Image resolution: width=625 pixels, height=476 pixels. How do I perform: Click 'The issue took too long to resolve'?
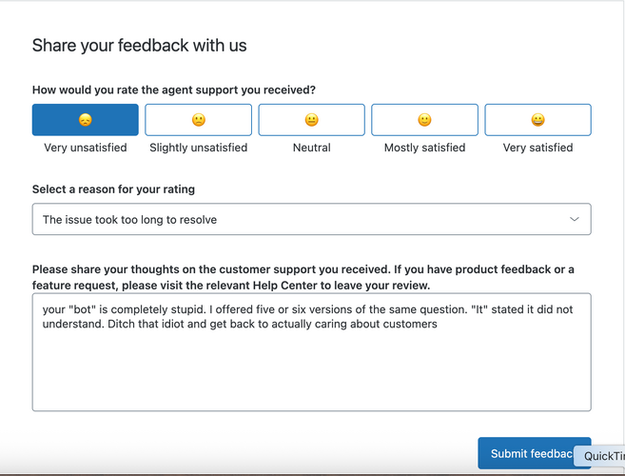pyautogui.click(x=129, y=220)
